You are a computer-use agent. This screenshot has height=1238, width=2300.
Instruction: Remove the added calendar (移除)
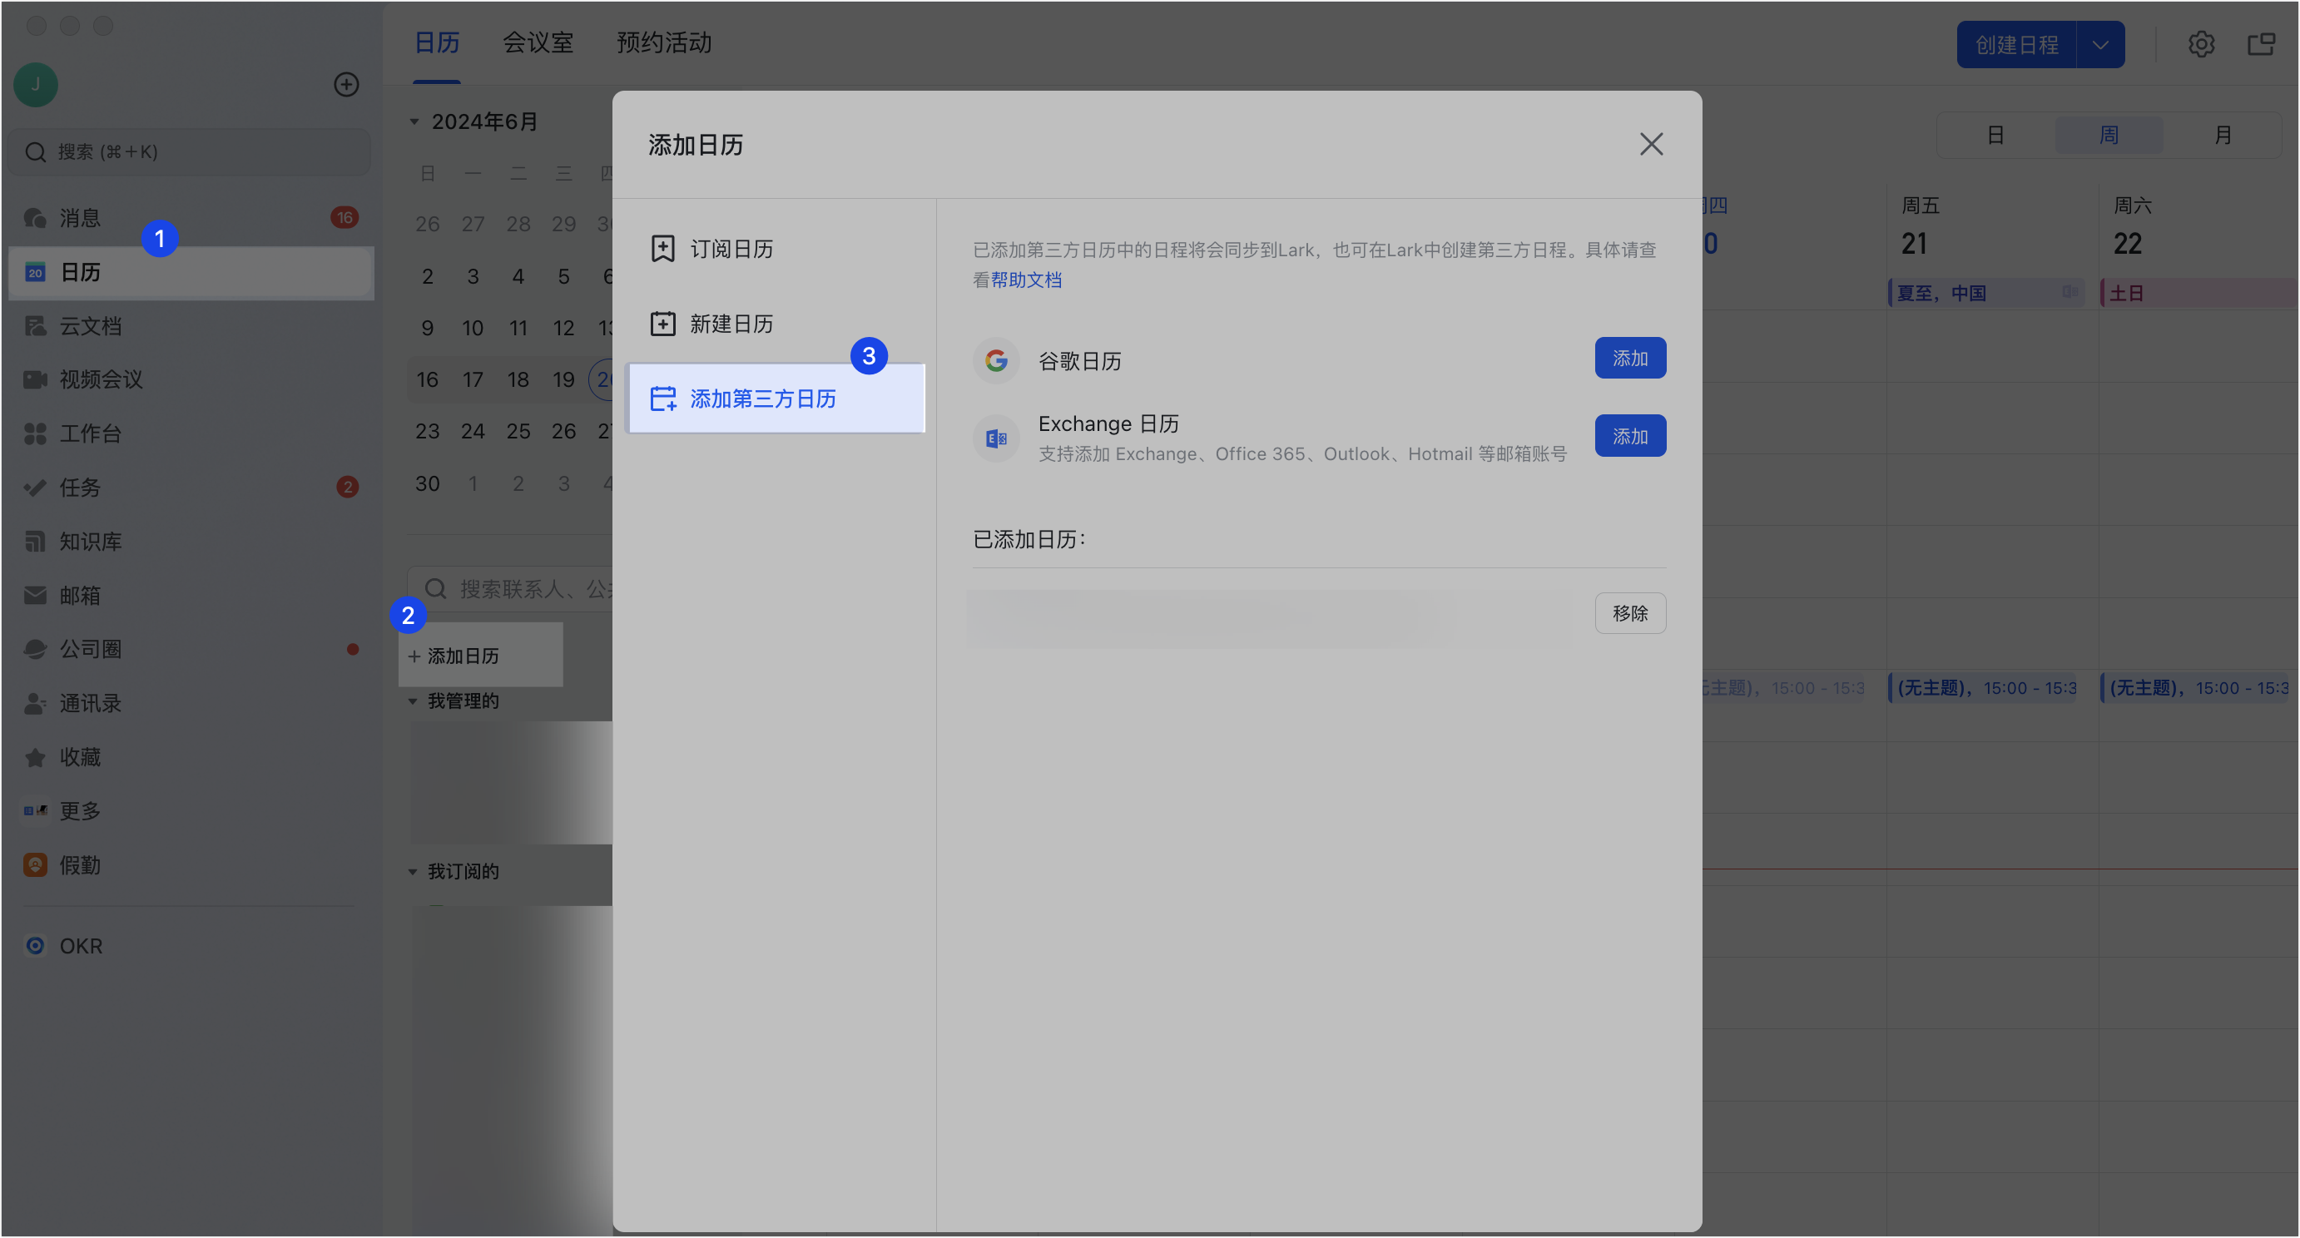pos(1630,613)
